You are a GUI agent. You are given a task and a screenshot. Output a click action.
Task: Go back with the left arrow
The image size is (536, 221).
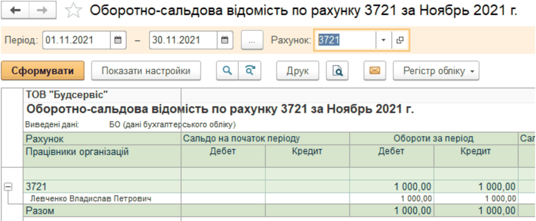click(16, 11)
